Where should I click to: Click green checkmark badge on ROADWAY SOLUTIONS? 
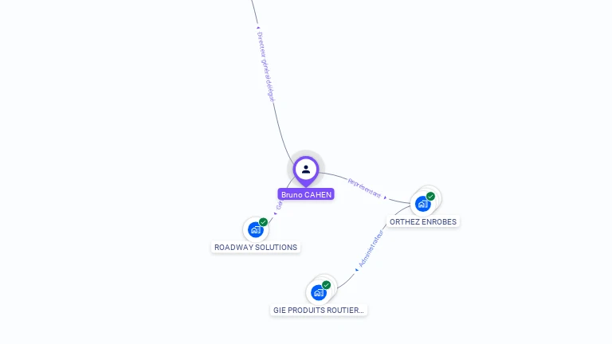pos(264,222)
